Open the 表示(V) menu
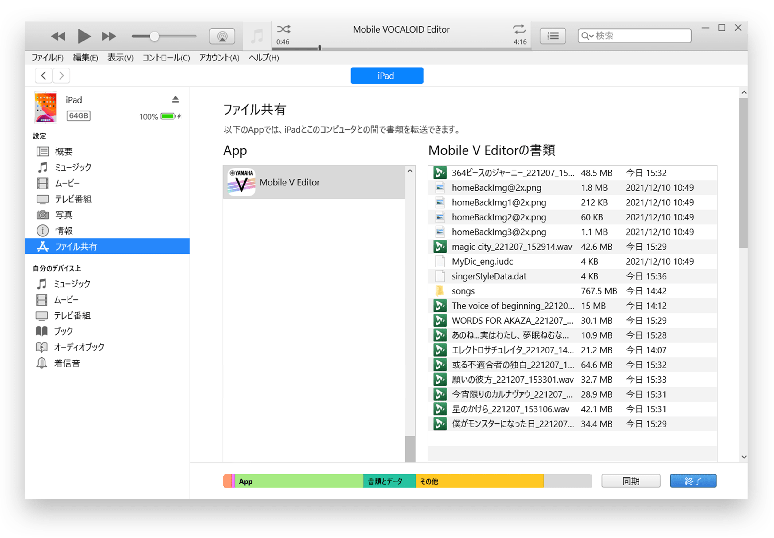 [120, 58]
